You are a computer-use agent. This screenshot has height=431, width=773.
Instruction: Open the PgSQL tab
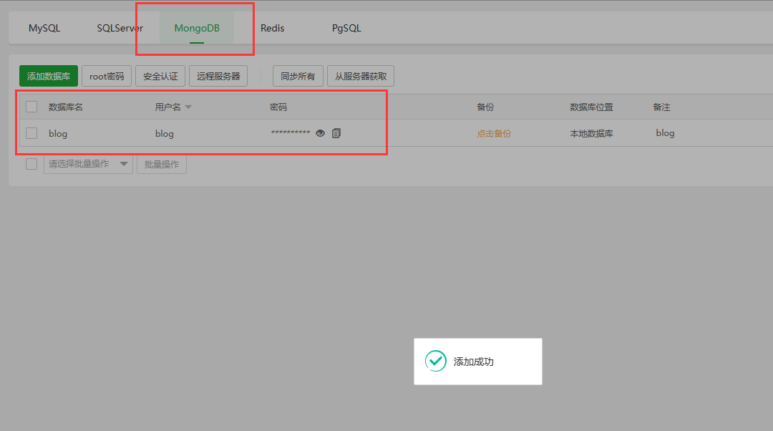346,28
